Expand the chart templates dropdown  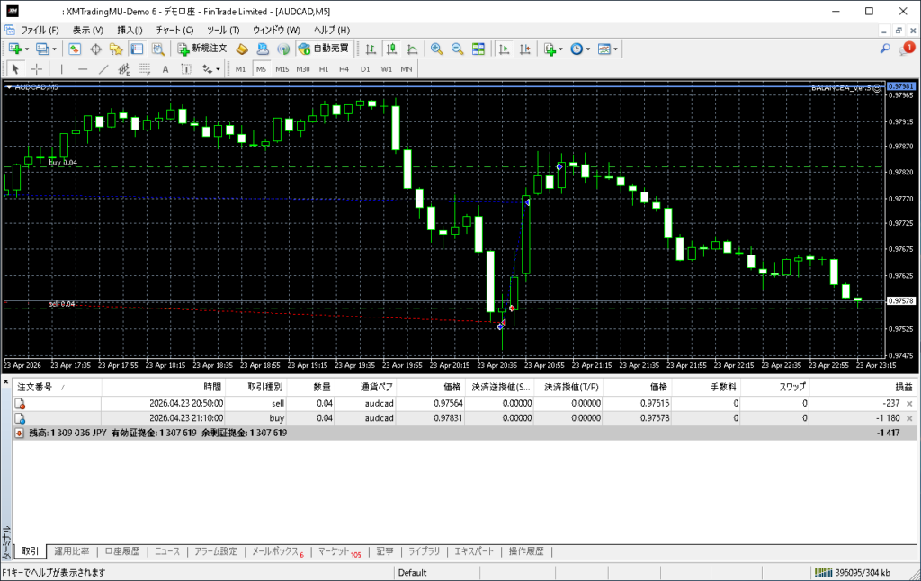point(616,49)
